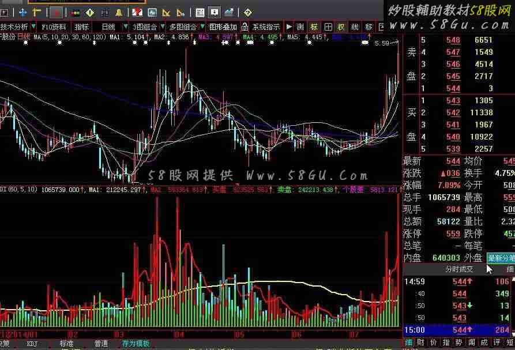Click the blue framed chart window icon
Viewport: 515px width, 350px height.
pos(152,13)
